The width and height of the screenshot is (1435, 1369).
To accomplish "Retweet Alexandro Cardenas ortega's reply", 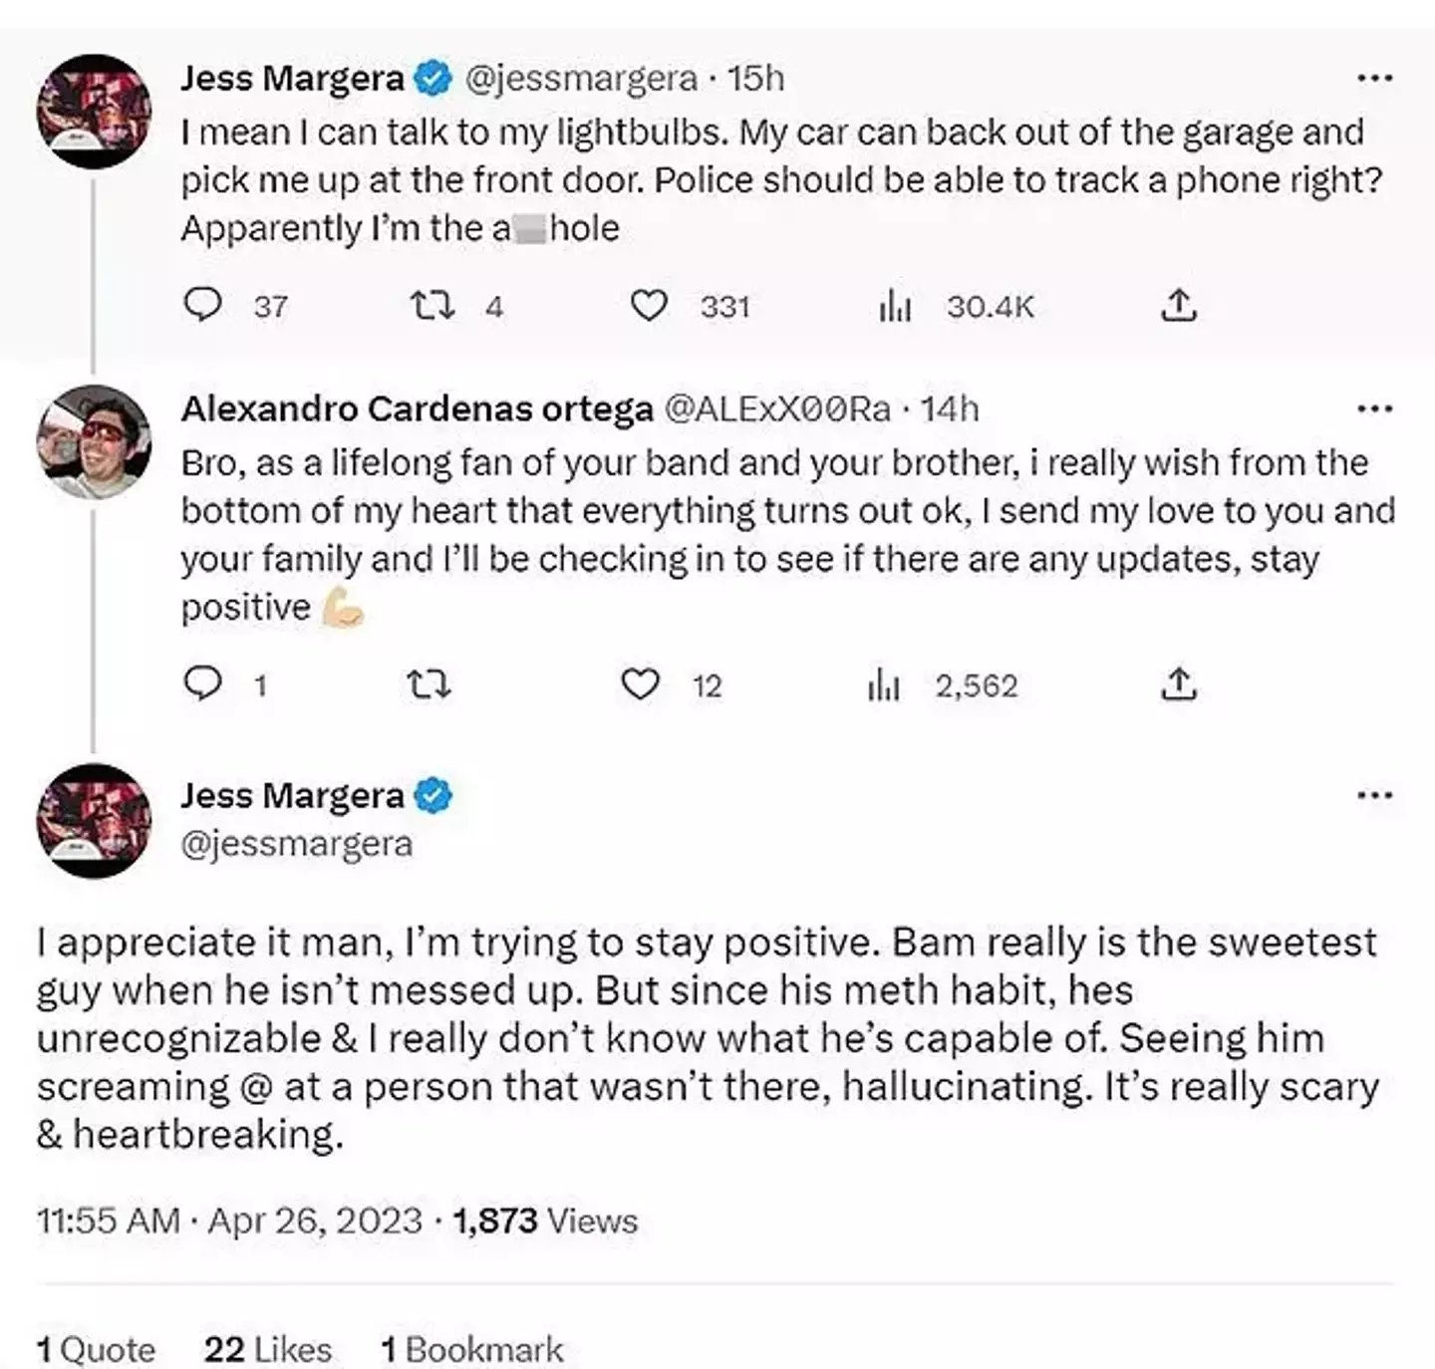I will click(x=430, y=684).
